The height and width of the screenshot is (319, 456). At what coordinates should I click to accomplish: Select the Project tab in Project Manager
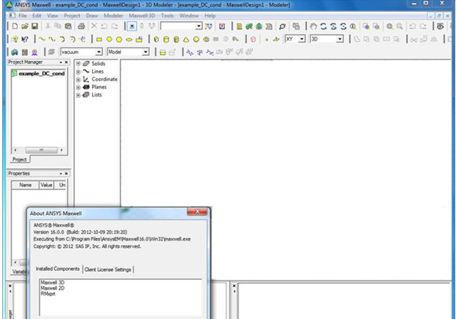pos(20,160)
